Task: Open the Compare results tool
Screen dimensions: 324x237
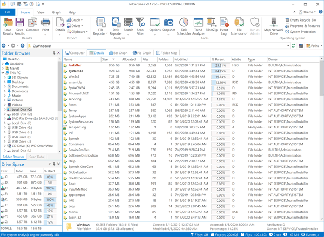Action: click(32, 25)
